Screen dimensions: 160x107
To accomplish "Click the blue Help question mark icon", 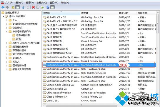I will point(48,7).
